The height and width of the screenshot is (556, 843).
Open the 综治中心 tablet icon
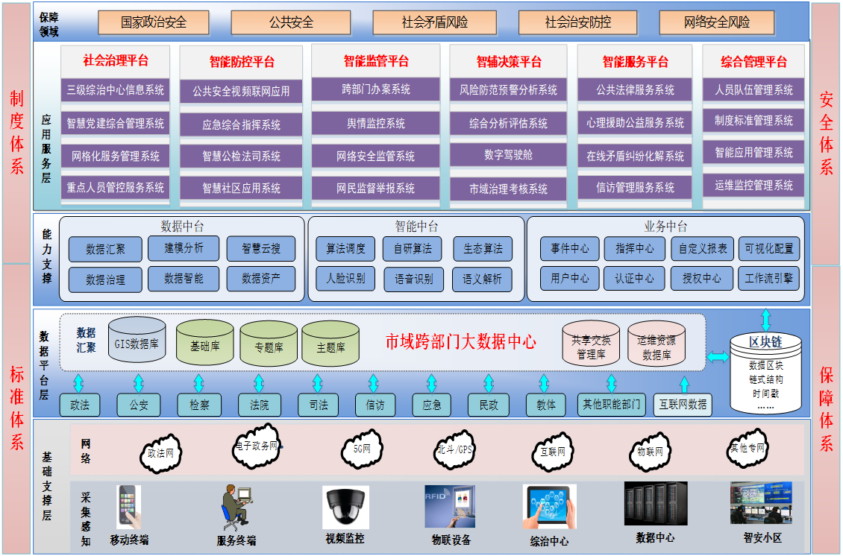(549, 508)
